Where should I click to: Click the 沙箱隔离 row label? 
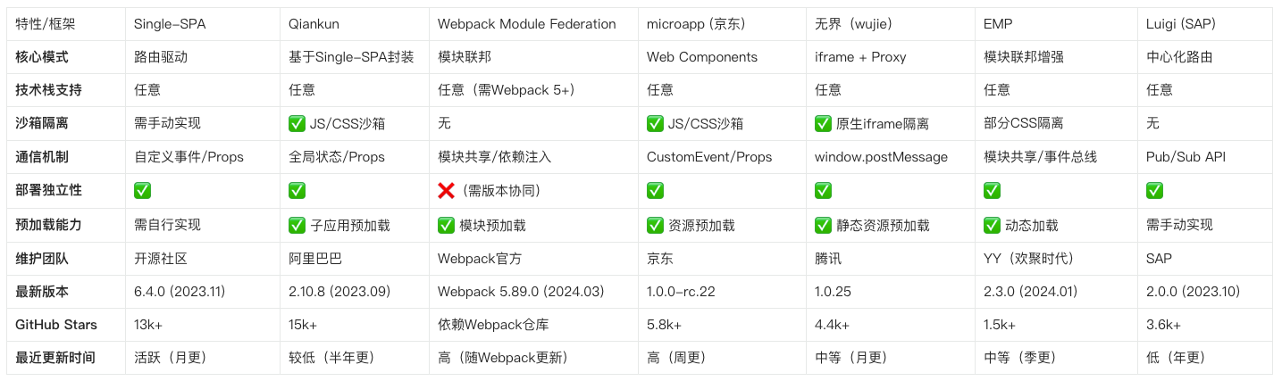click(42, 124)
